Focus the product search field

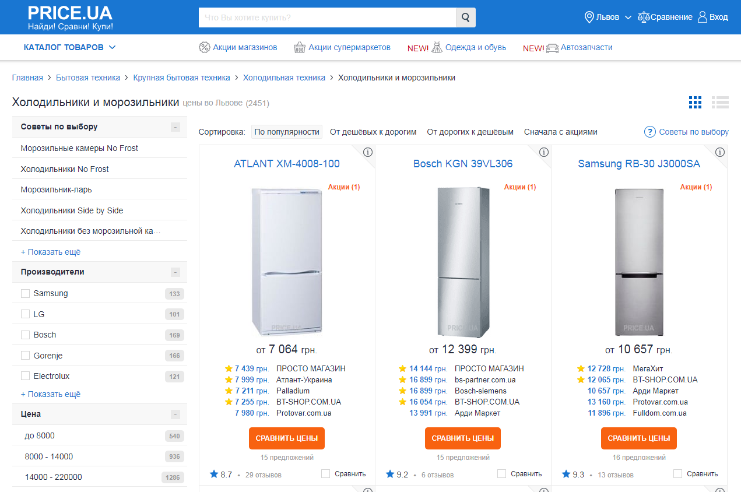[327, 17]
